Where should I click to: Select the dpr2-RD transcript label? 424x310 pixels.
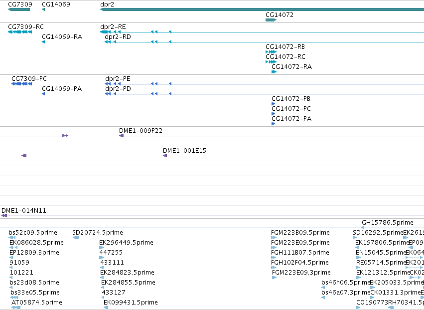coord(118,37)
